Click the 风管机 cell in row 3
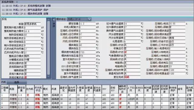Image resolution: width=194 pixels, height=110 pixels. coord(13,103)
